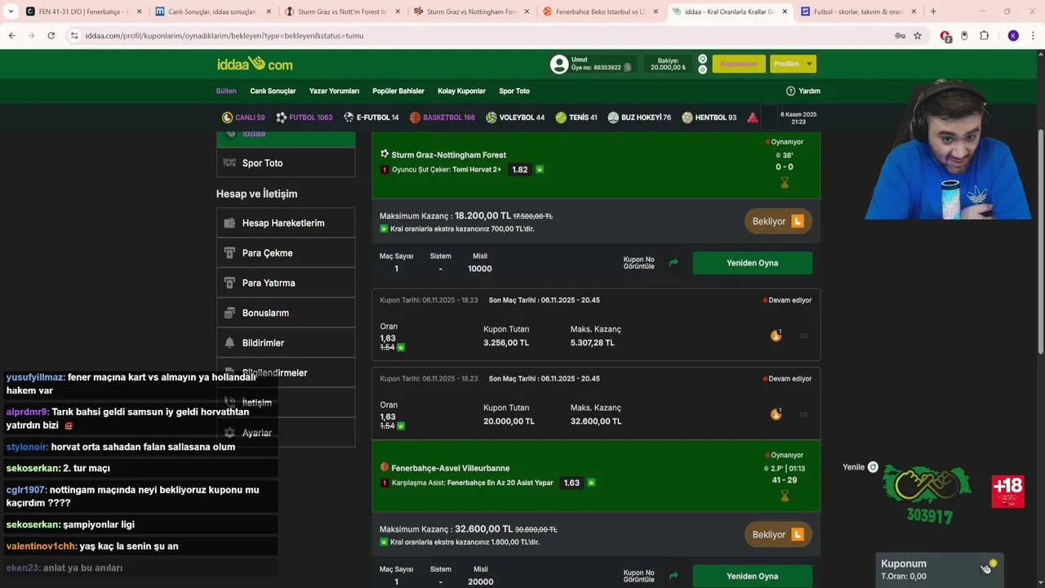
Task: Expand the Profilim dropdown
Action: pos(793,64)
